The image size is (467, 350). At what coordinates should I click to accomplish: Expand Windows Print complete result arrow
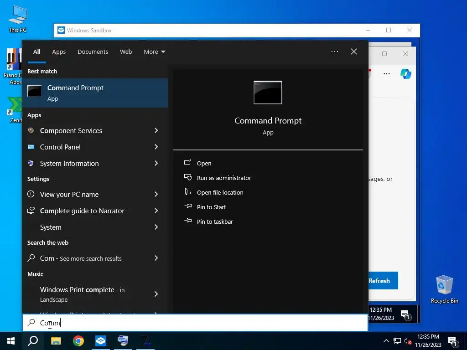[156, 294]
